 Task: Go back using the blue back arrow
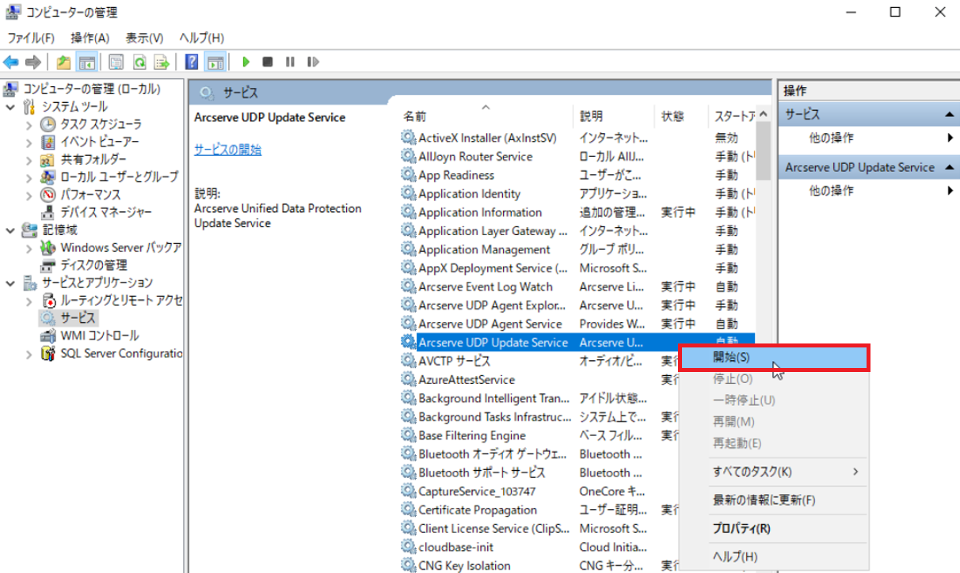coord(11,62)
